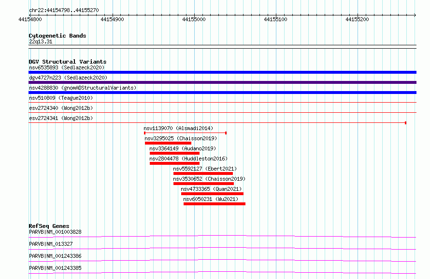
Task: Click the purple bar under dgv4727n223
Action: pyautogui.click(x=222, y=82)
